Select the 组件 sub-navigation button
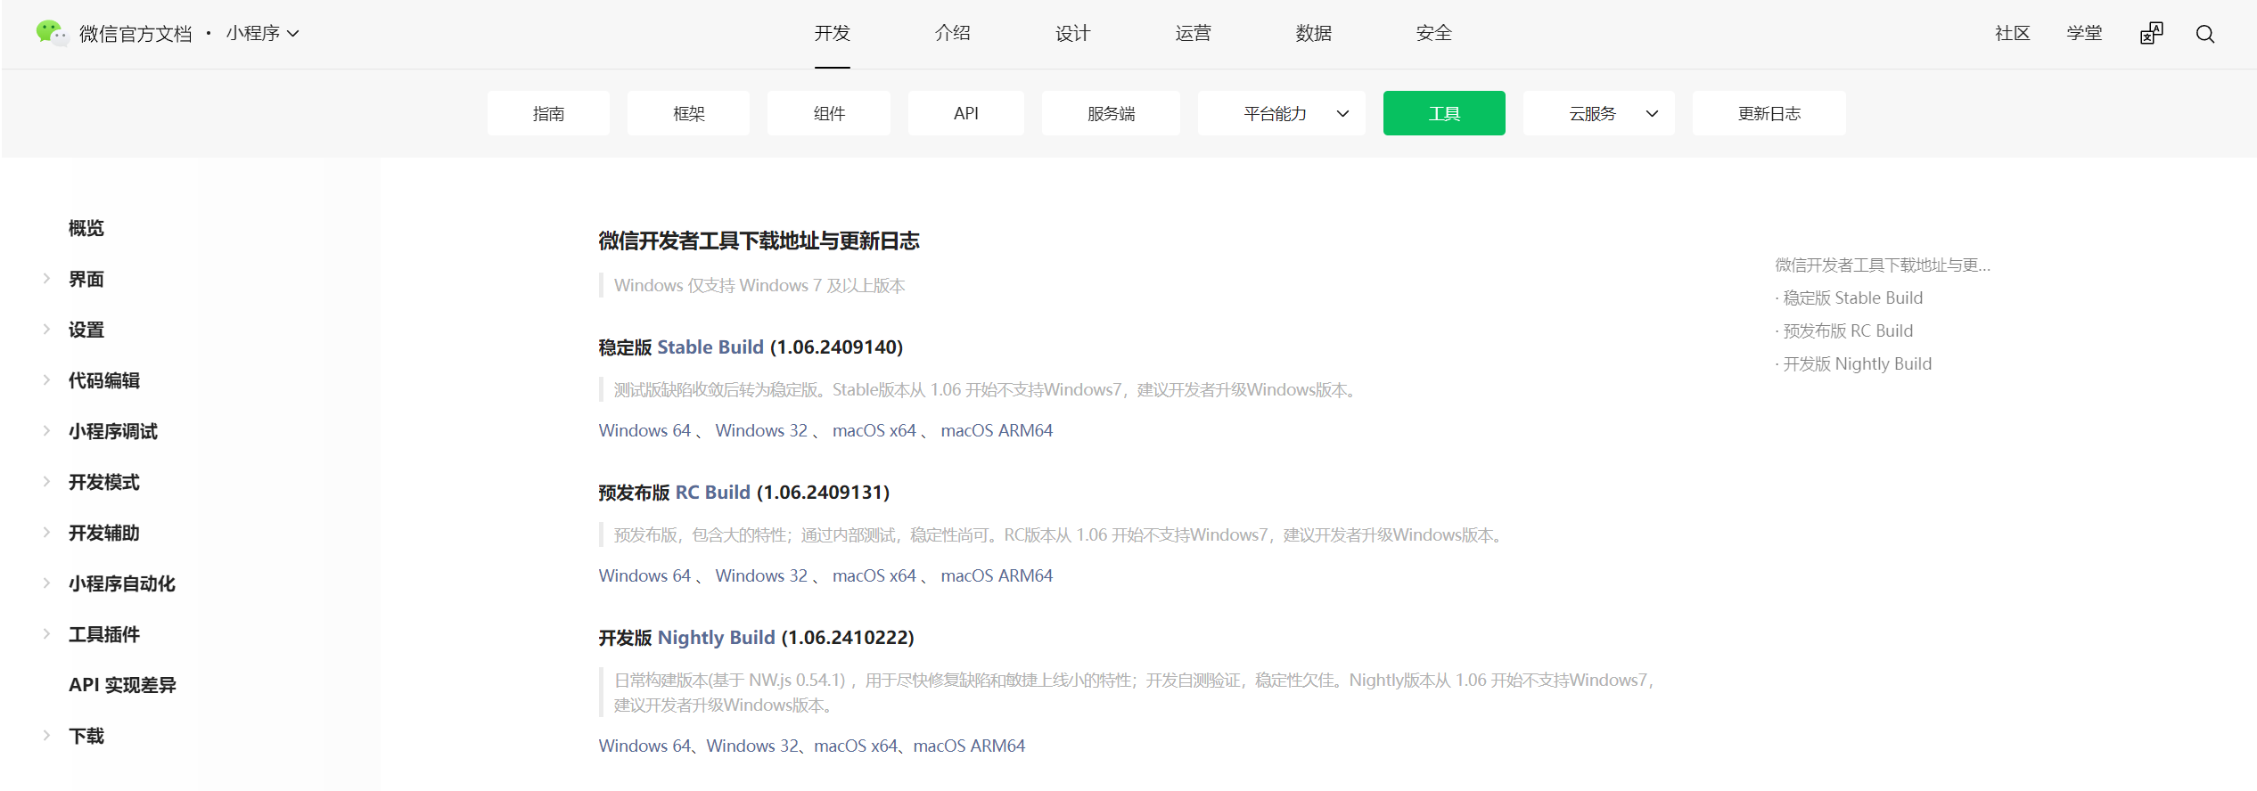Screen dimensions: 2257x791 click(x=829, y=113)
